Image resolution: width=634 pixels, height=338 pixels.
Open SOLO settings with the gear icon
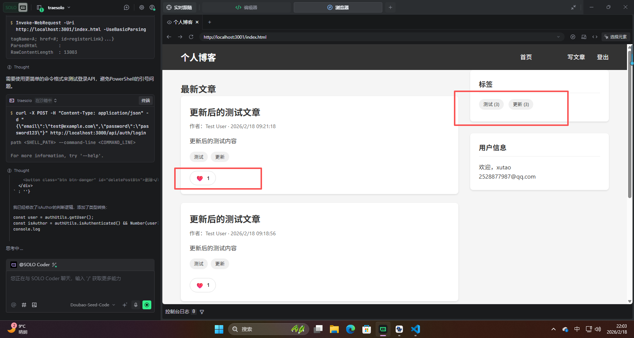click(142, 7)
